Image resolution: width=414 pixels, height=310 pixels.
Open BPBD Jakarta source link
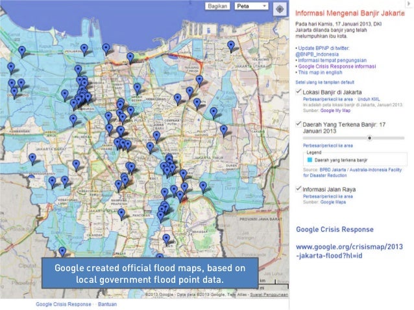point(333,170)
